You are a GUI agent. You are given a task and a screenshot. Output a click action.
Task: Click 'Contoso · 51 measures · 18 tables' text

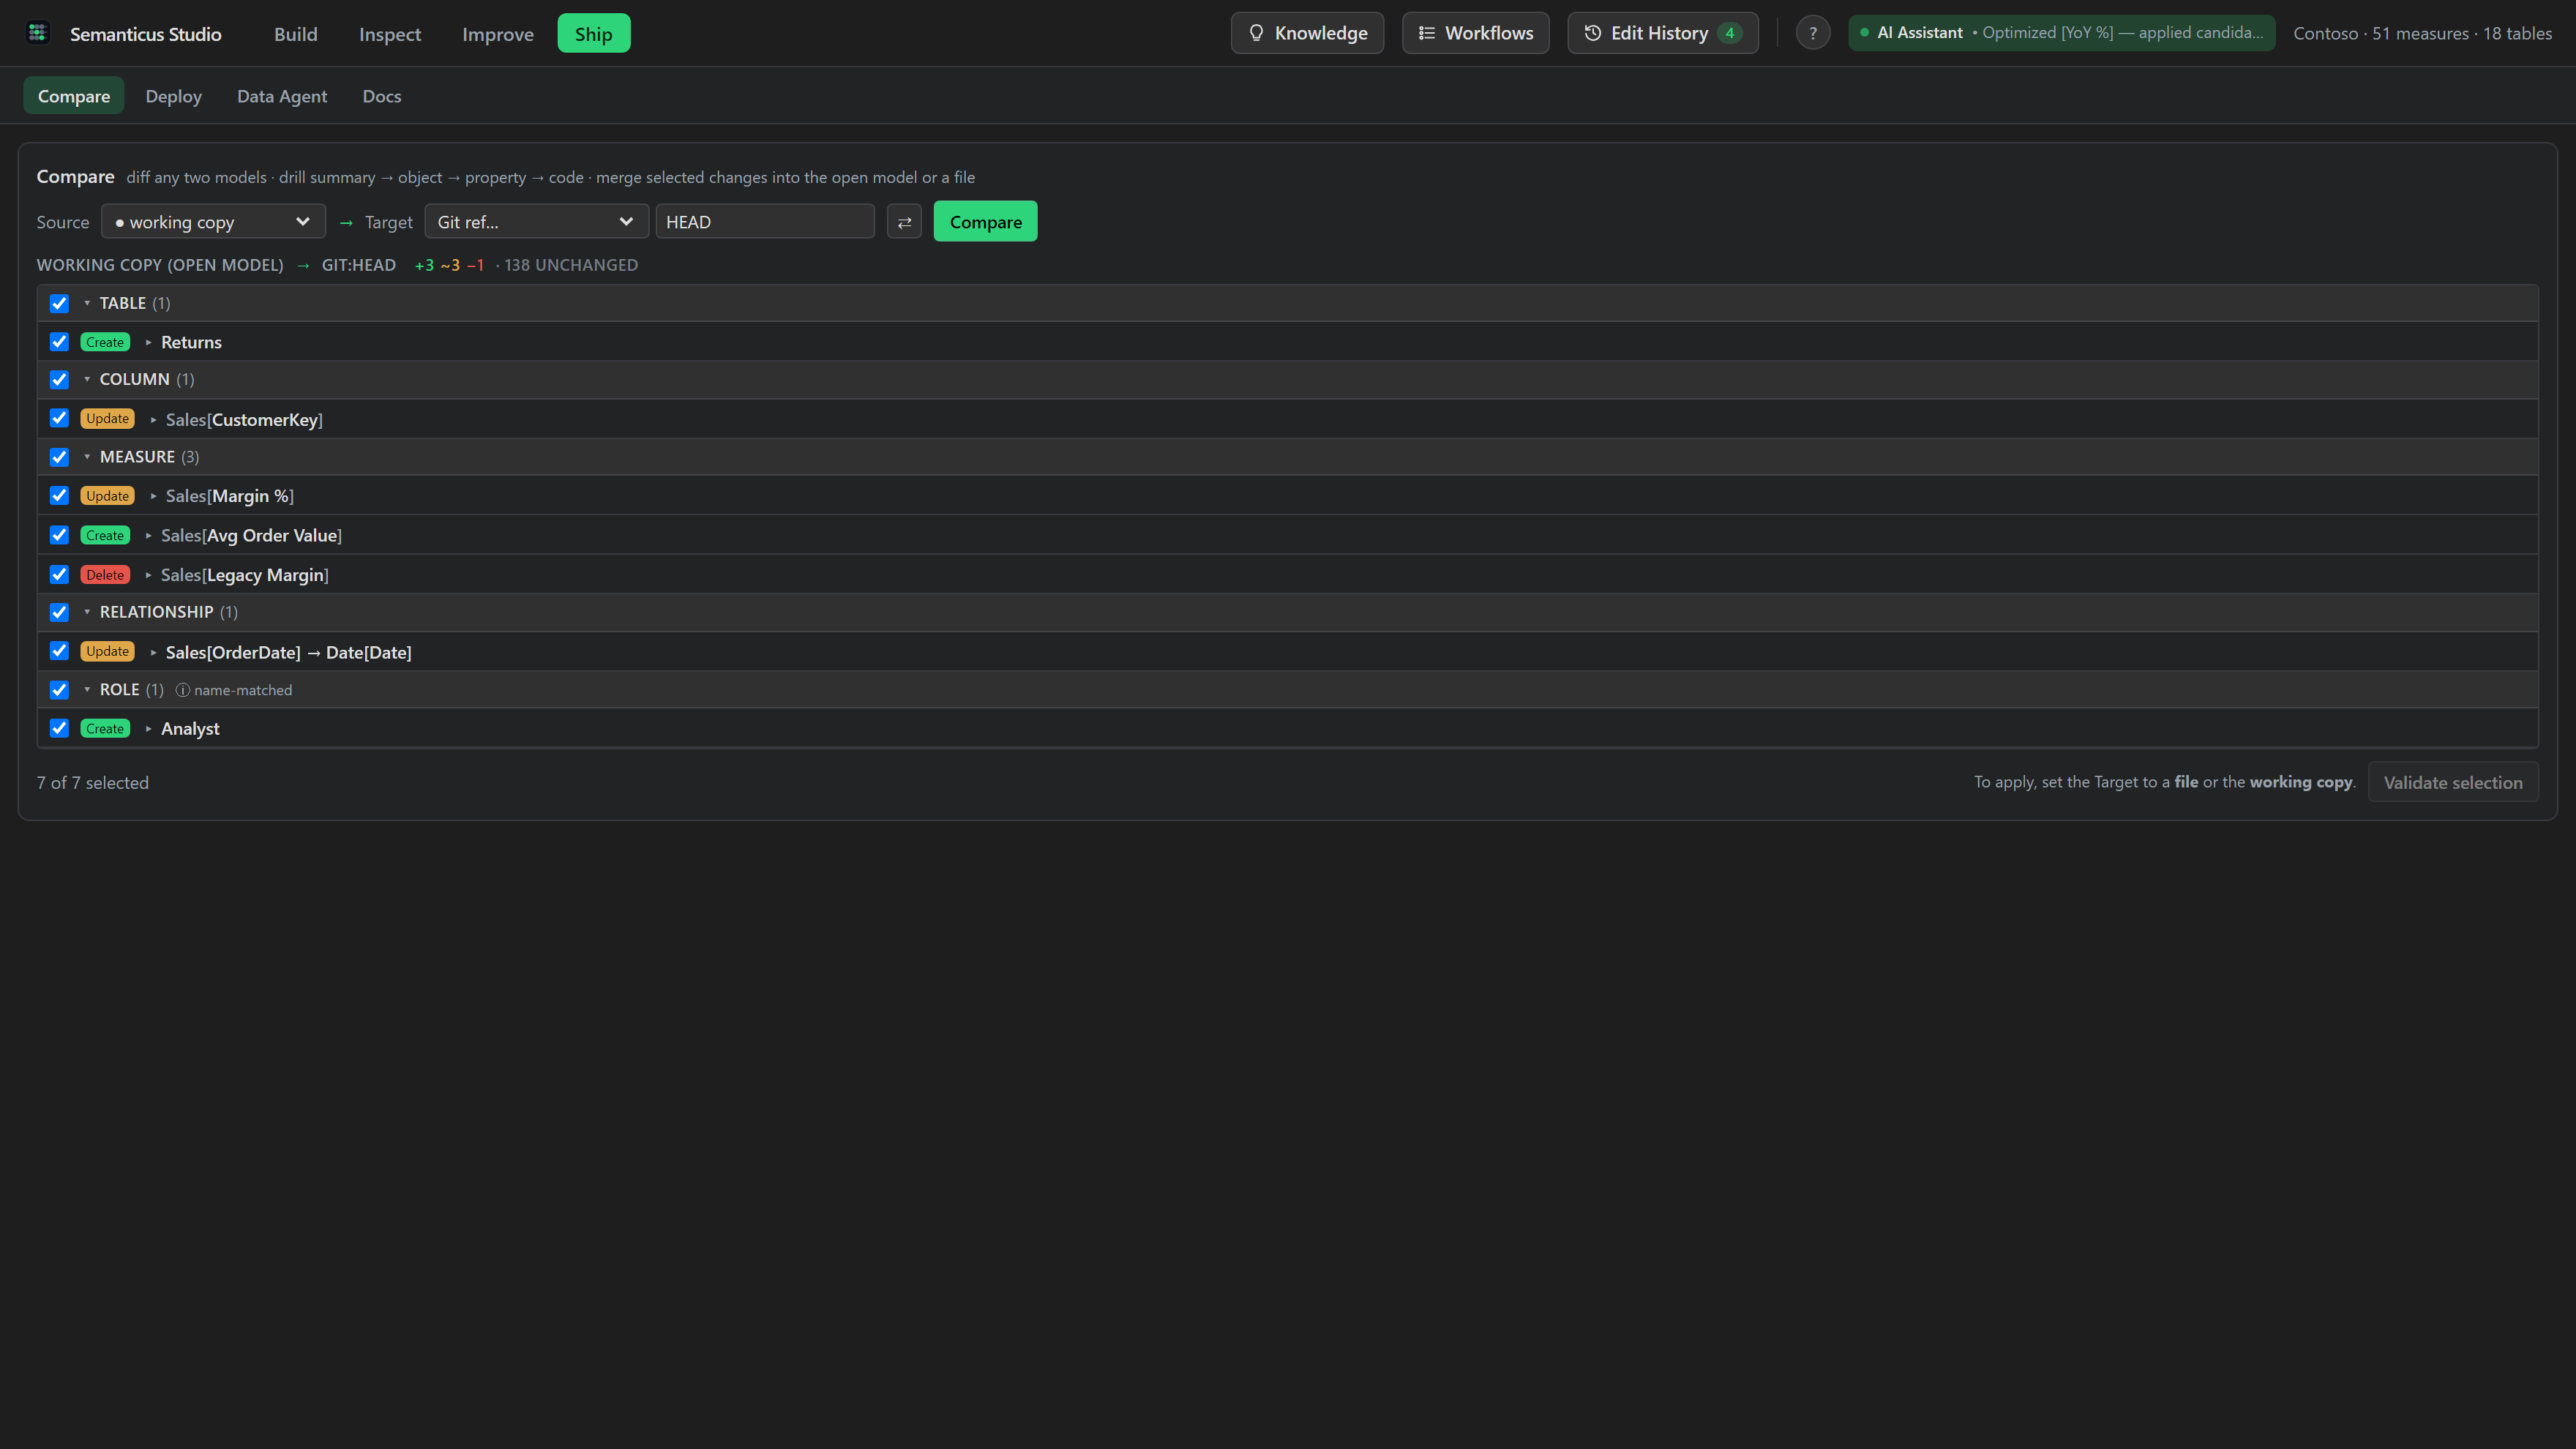tap(2422, 33)
